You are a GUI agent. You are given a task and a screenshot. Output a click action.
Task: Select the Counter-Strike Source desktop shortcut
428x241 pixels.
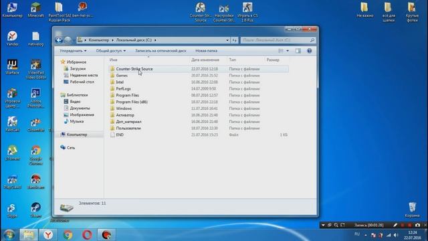pos(201,12)
